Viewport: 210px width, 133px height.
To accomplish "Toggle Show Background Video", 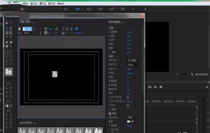I will pos(76,29).
